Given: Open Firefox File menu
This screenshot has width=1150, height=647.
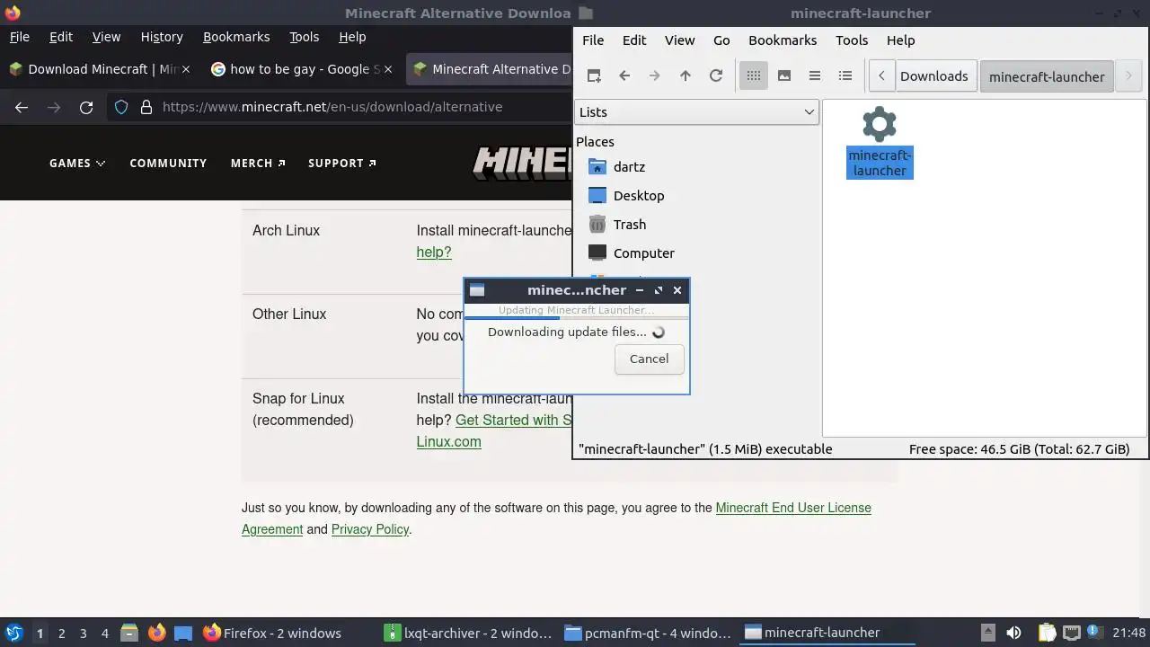Looking at the screenshot, I should (x=19, y=37).
